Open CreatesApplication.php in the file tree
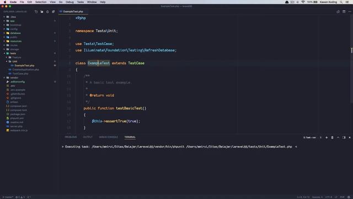Viewport: 353px width, 199px height. [25, 70]
